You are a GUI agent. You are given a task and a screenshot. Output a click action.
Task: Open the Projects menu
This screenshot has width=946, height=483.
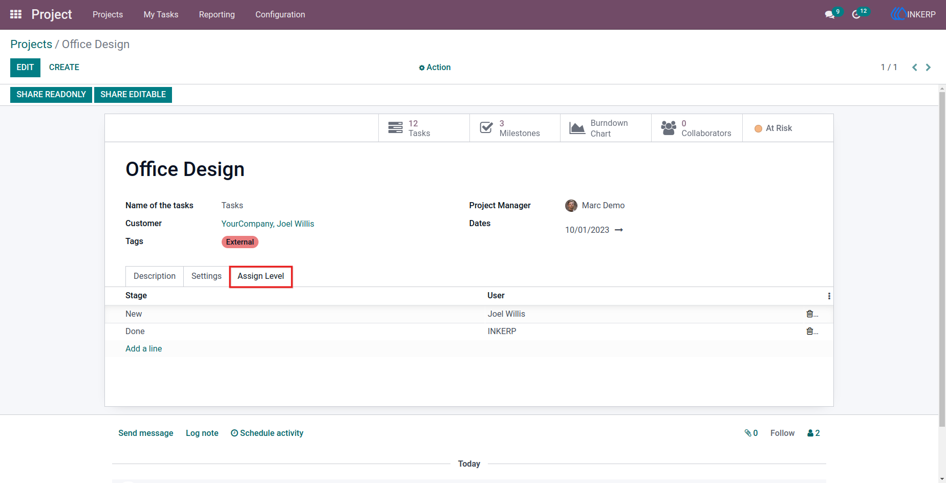pos(107,14)
